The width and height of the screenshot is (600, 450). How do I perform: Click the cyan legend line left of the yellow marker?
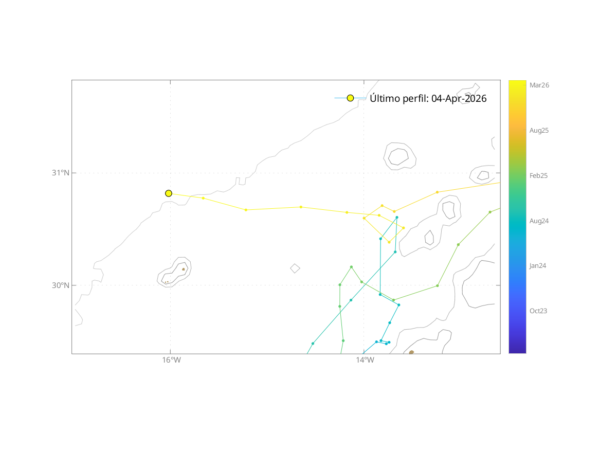pos(340,98)
